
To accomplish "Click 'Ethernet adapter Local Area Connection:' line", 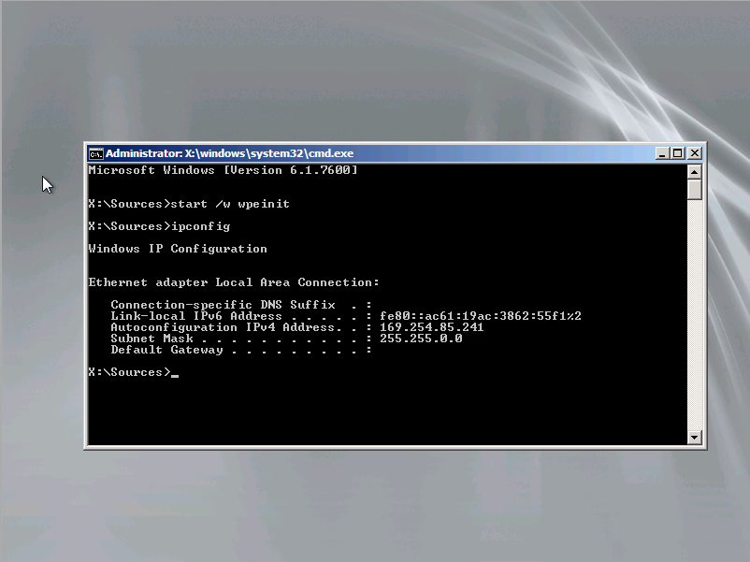I will 234,282.
